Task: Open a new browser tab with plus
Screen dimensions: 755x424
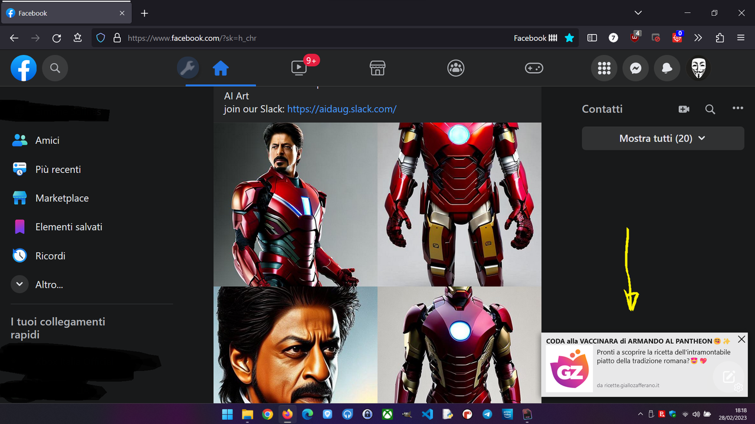Action: coord(145,13)
